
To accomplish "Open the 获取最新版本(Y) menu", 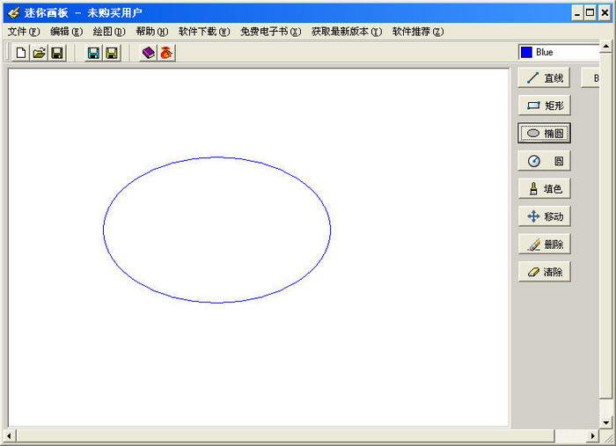I will tap(347, 32).
